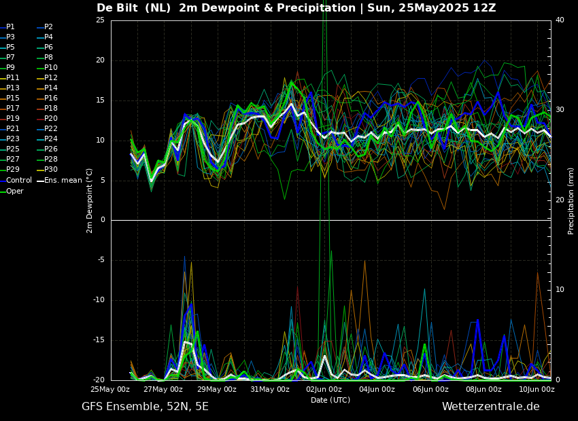Click the Wetterzentrale.de text at bottom right
Viewport: 578px width, 421px height.
click(x=490, y=407)
